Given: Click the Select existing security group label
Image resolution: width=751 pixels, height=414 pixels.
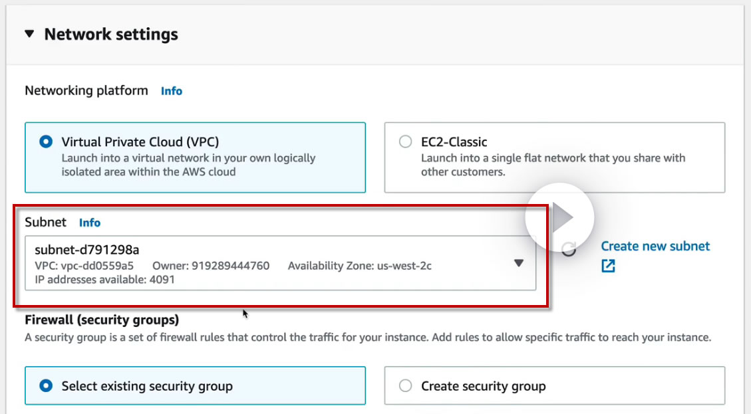Looking at the screenshot, I should 147,386.
